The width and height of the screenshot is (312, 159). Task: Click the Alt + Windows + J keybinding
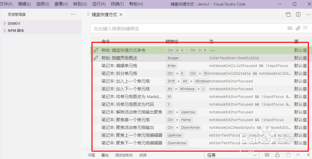pos(186,89)
